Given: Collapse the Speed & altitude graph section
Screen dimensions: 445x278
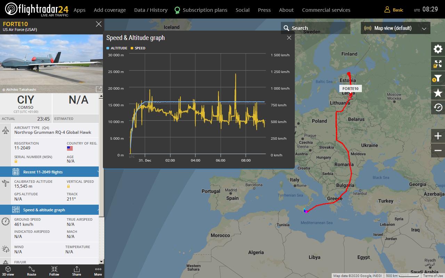Looking at the screenshot, I should tap(49, 210).
